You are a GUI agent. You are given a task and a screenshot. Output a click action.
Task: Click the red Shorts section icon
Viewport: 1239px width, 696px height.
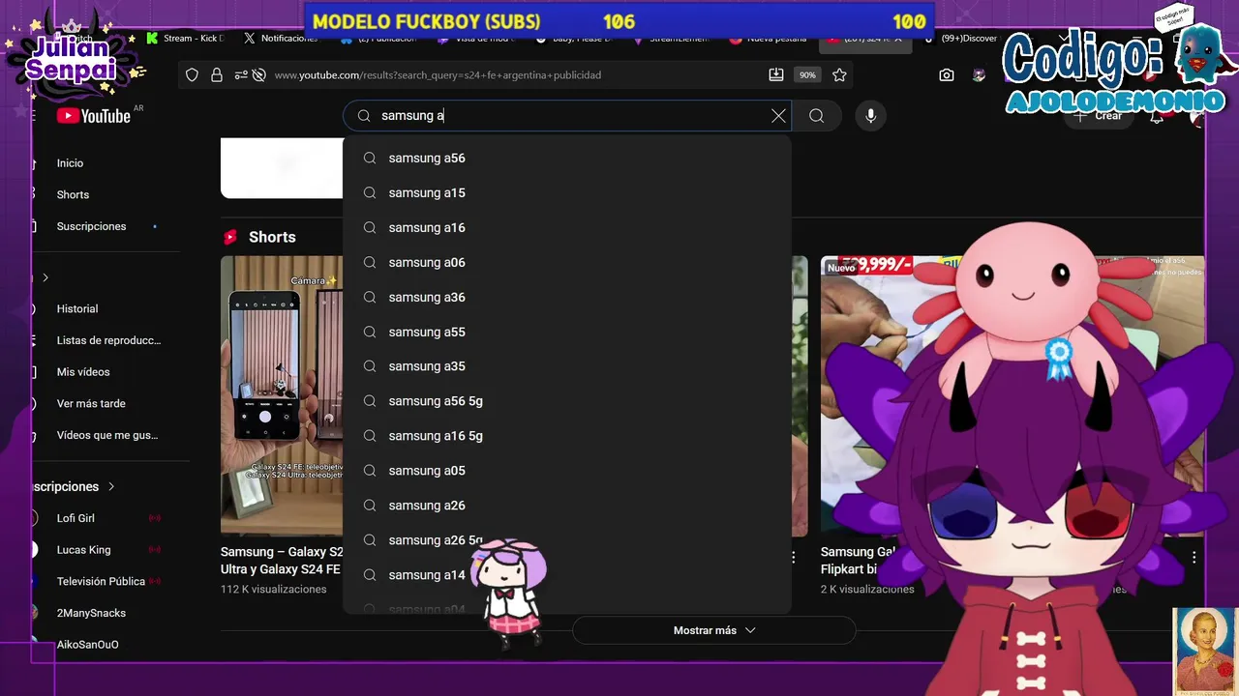230,237
